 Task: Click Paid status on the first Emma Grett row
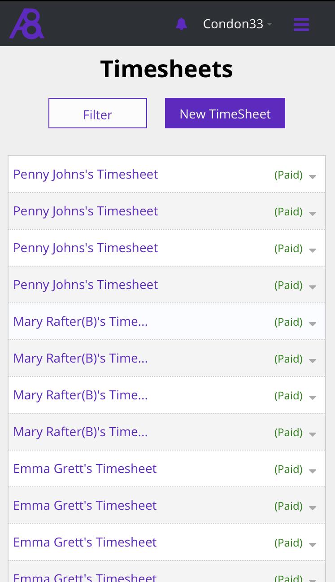[x=288, y=469]
